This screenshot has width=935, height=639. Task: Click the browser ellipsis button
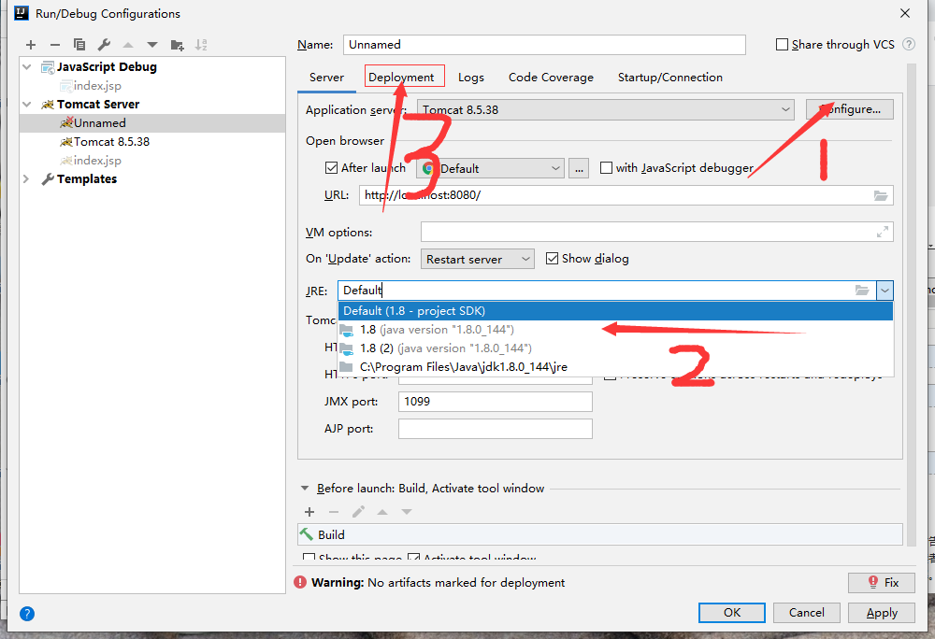(x=579, y=168)
